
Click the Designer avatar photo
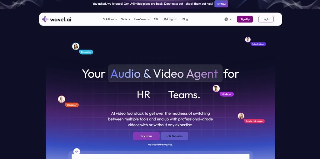pyautogui.click(x=62, y=99)
